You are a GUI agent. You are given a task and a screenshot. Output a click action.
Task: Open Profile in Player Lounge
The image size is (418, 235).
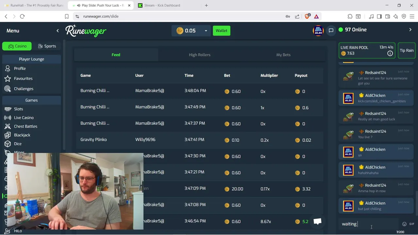(20, 69)
